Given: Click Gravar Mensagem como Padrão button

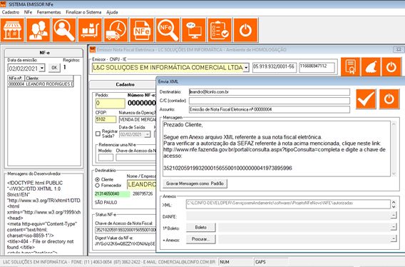Looking at the screenshot, I should 195,183.
